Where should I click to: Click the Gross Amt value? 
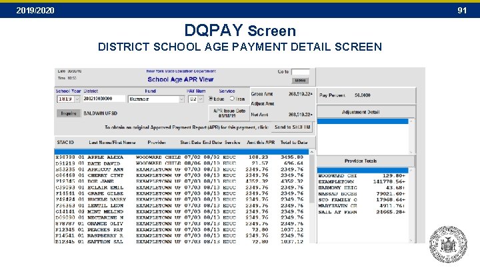pos(300,94)
